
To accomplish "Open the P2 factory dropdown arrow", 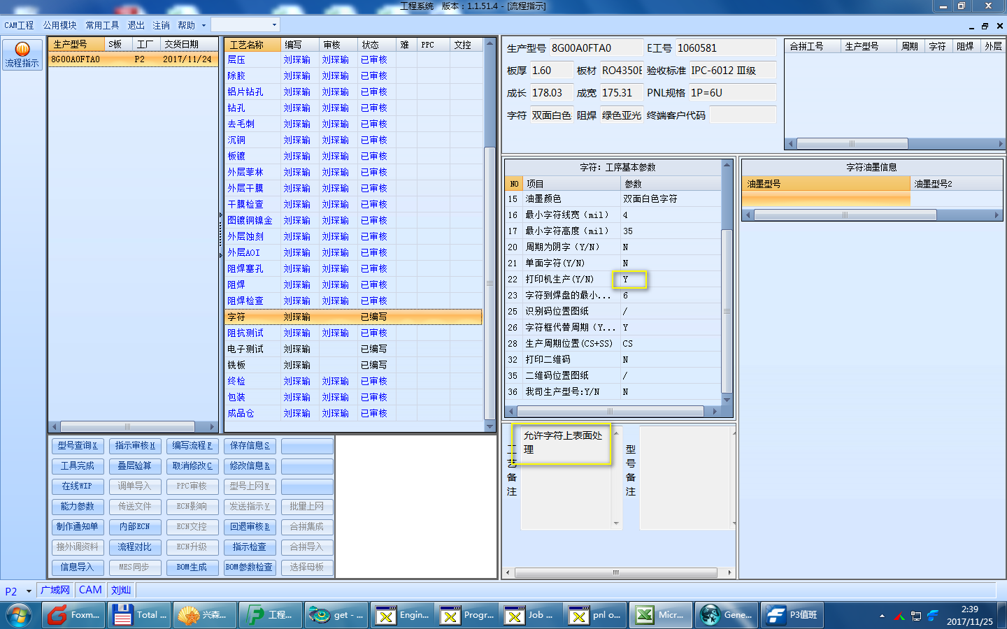I will point(29,591).
